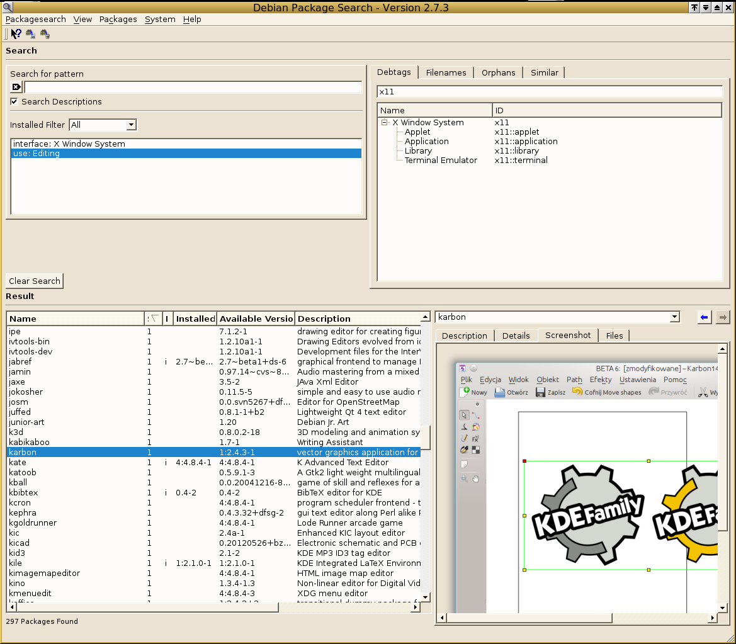This screenshot has height=644, width=736.
Task: Click the gray forward arrow button
Action: tap(723, 317)
